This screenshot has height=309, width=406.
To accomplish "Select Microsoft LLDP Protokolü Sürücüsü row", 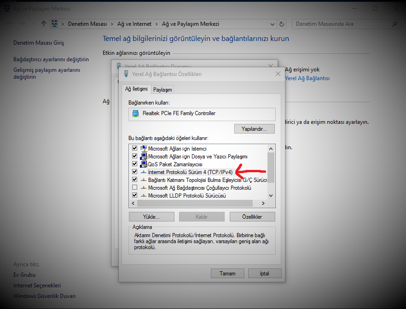I will pos(187,196).
